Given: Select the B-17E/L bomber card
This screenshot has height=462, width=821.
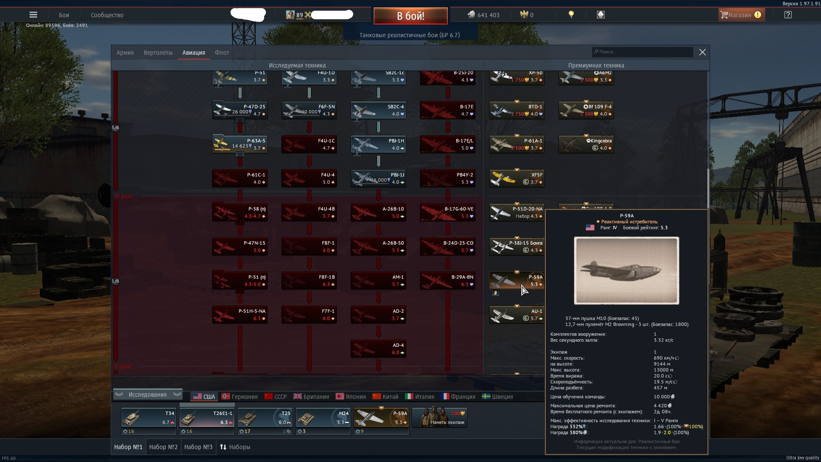Looking at the screenshot, I should pyautogui.click(x=448, y=144).
